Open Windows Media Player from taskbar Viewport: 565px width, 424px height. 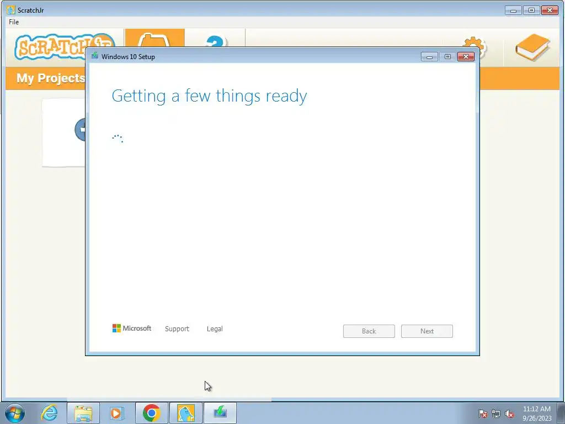[x=116, y=413]
